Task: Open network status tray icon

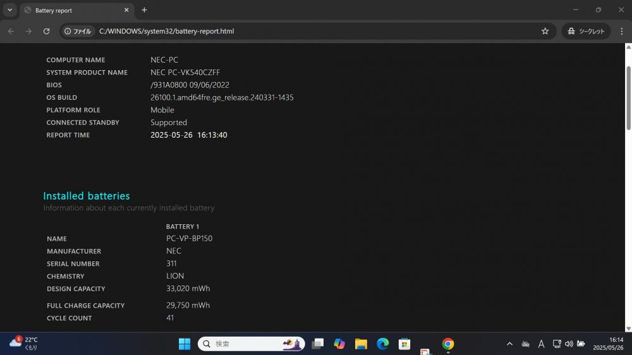Action: tap(557, 344)
